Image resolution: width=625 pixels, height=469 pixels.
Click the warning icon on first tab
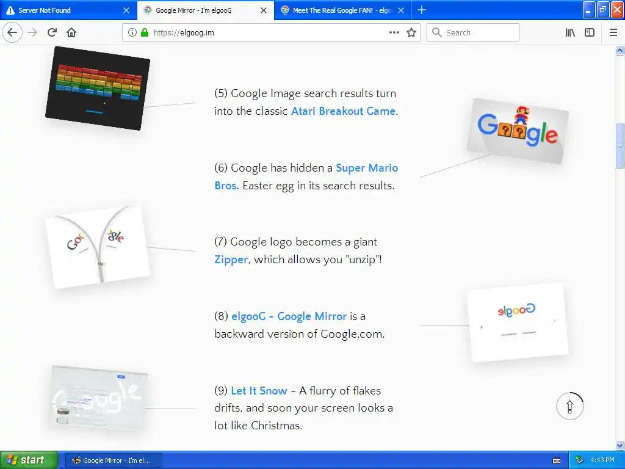point(10,10)
